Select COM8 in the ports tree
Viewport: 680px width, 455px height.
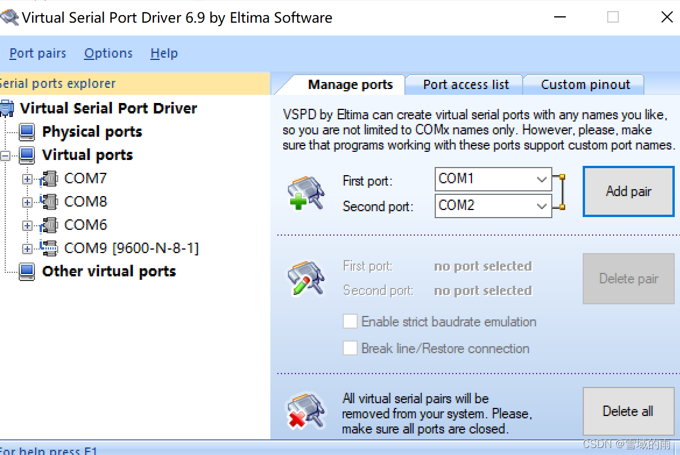click(86, 201)
